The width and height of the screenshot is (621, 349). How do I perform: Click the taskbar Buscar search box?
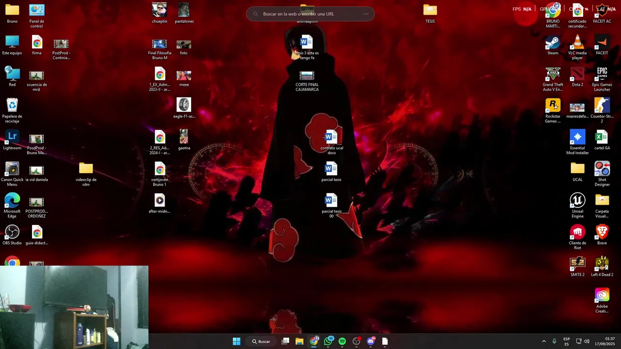tap(261, 341)
